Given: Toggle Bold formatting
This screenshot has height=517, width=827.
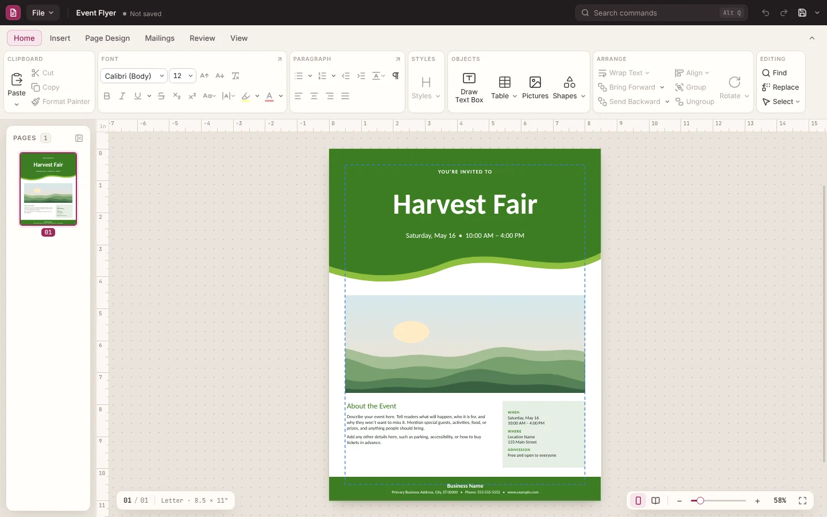Looking at the screenshot, I should (x=107, y=96).
